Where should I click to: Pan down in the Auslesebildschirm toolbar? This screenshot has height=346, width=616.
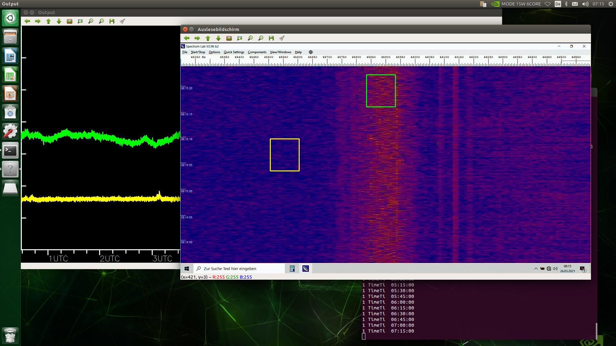tap(218, 38)
